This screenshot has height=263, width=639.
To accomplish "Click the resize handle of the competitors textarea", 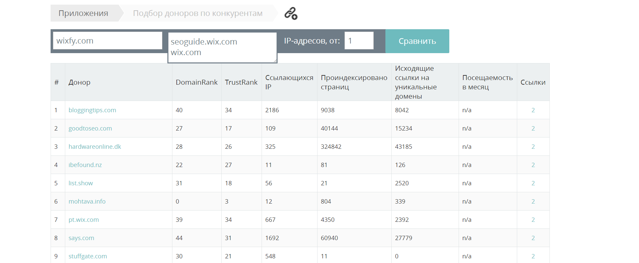I will click(x=275, y=61).
